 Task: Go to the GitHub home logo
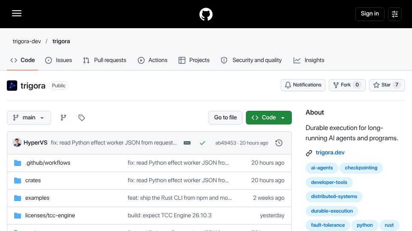point(206,14)
